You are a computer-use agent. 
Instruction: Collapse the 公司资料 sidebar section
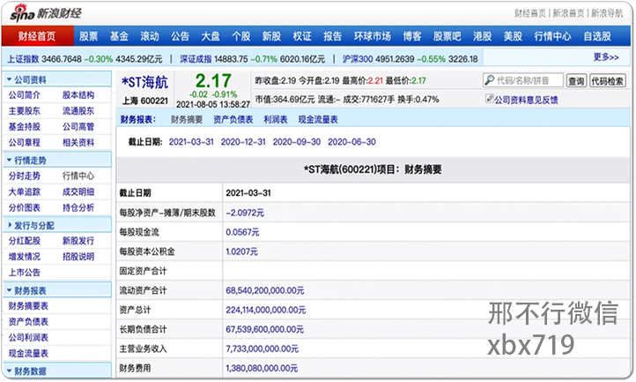point(10,79)
